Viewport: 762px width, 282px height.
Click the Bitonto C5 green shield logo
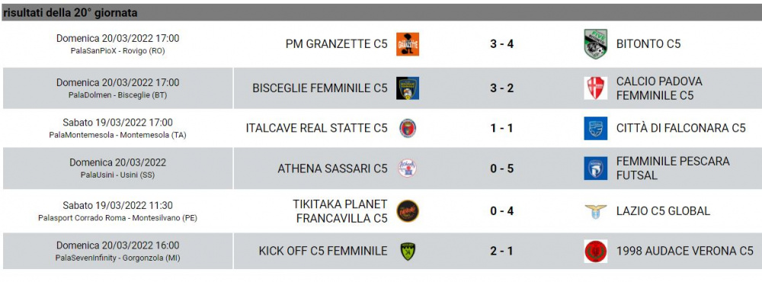[x=595, y=44]
